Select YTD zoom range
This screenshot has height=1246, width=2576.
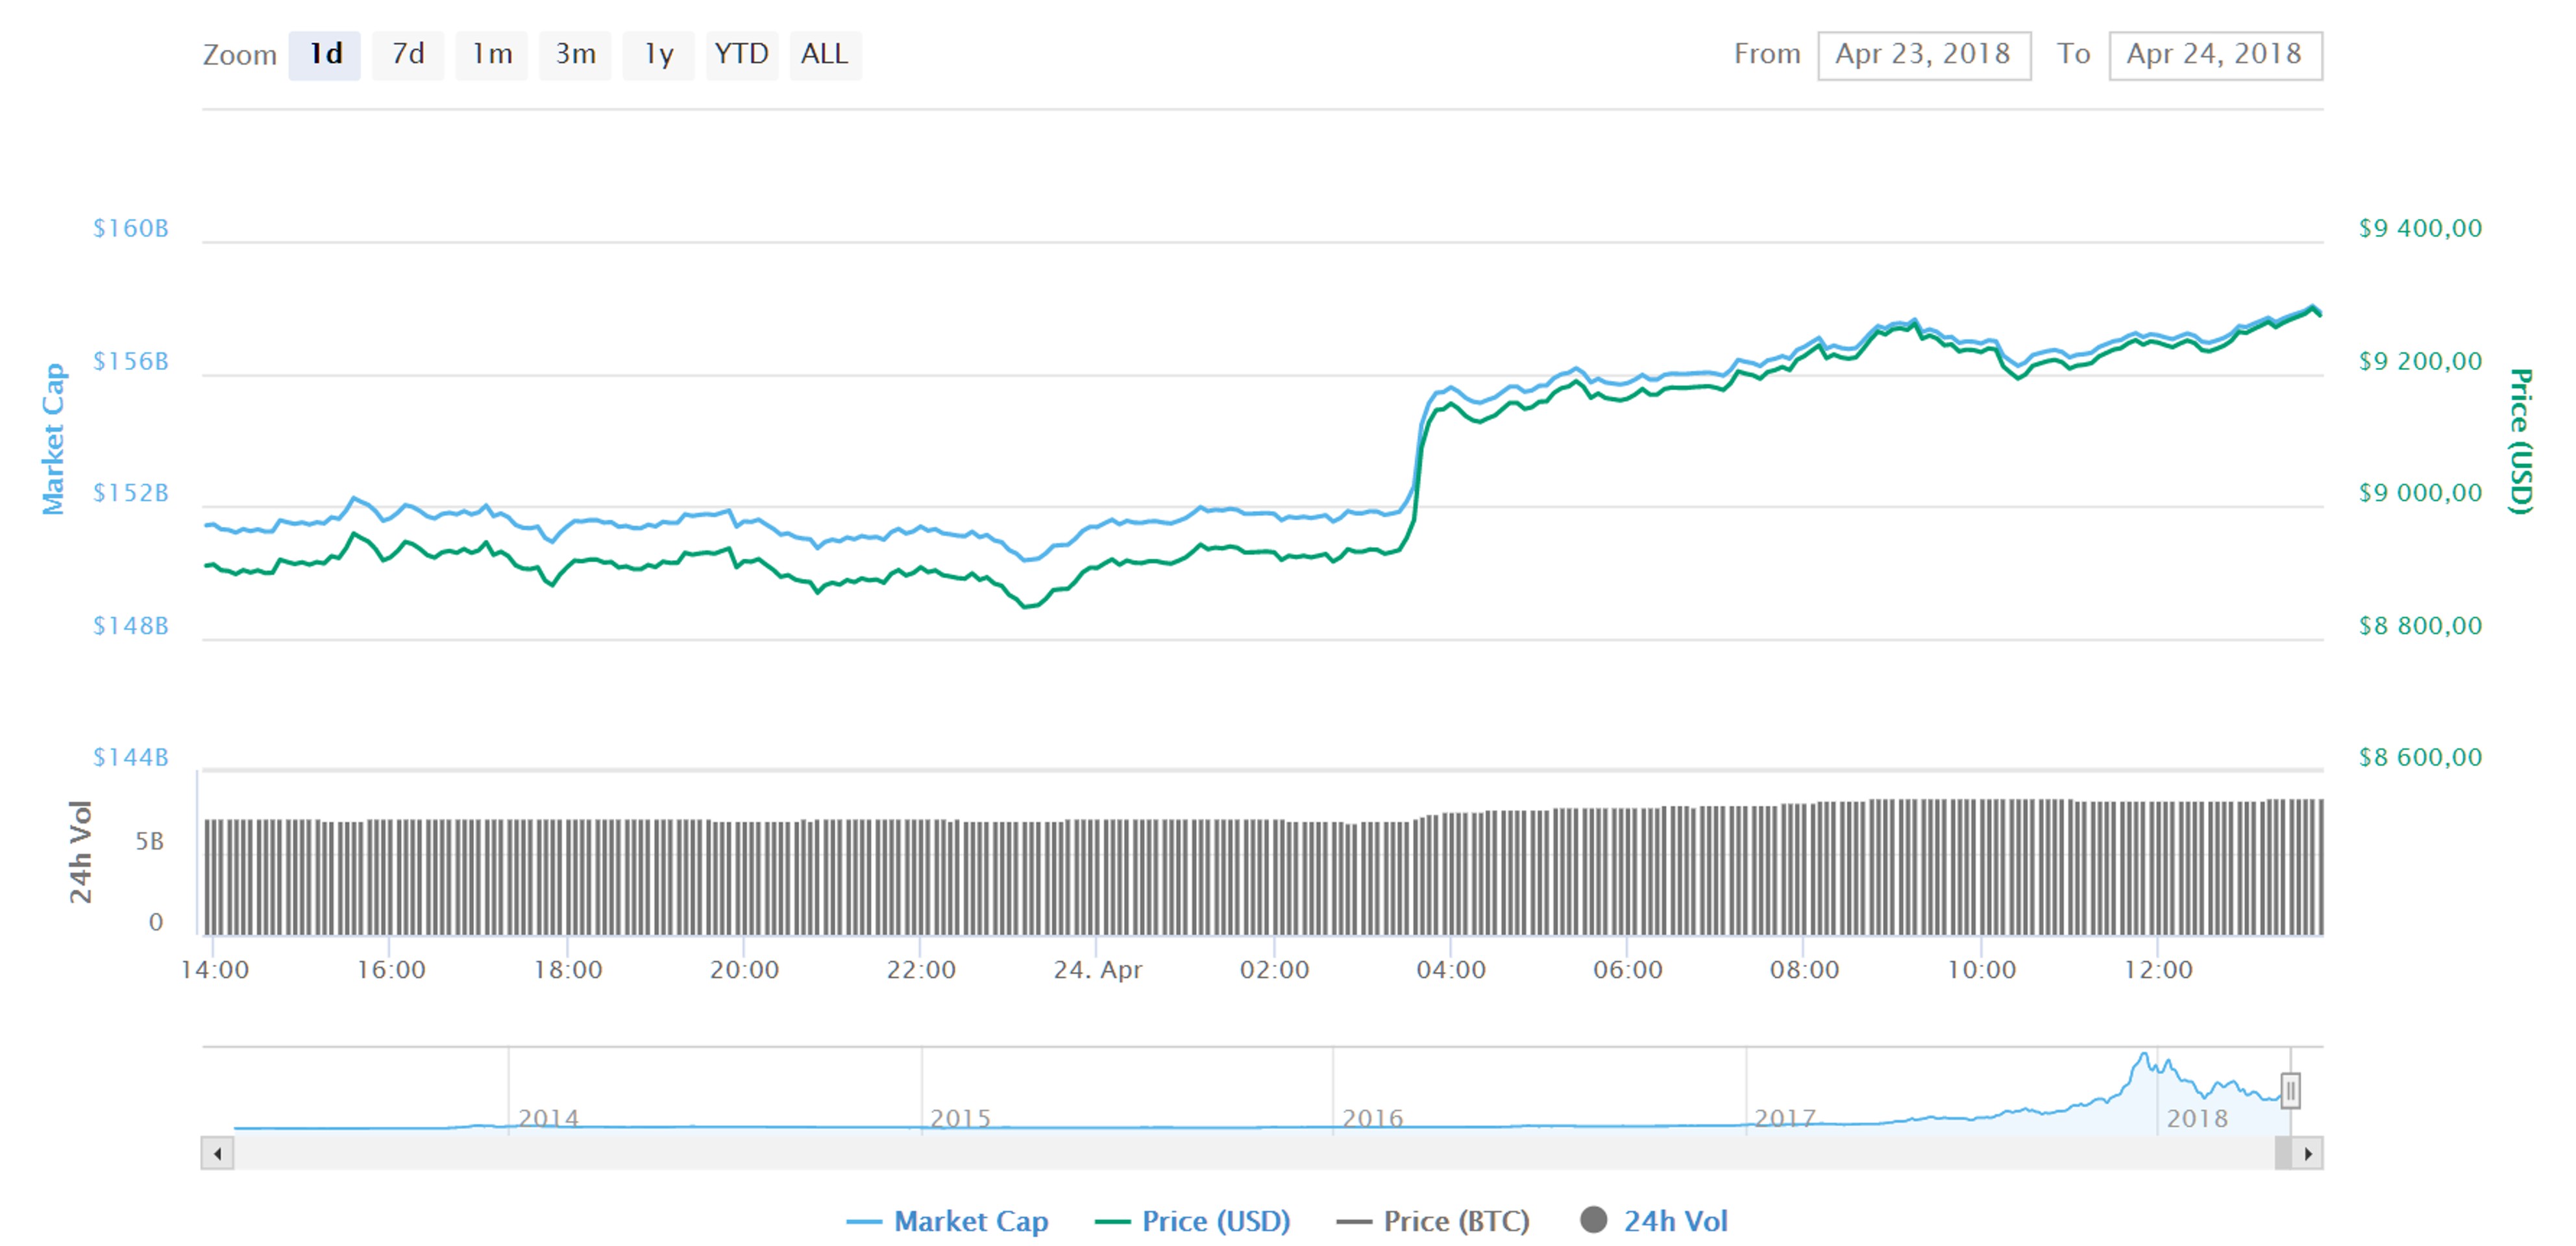[741, 54]
